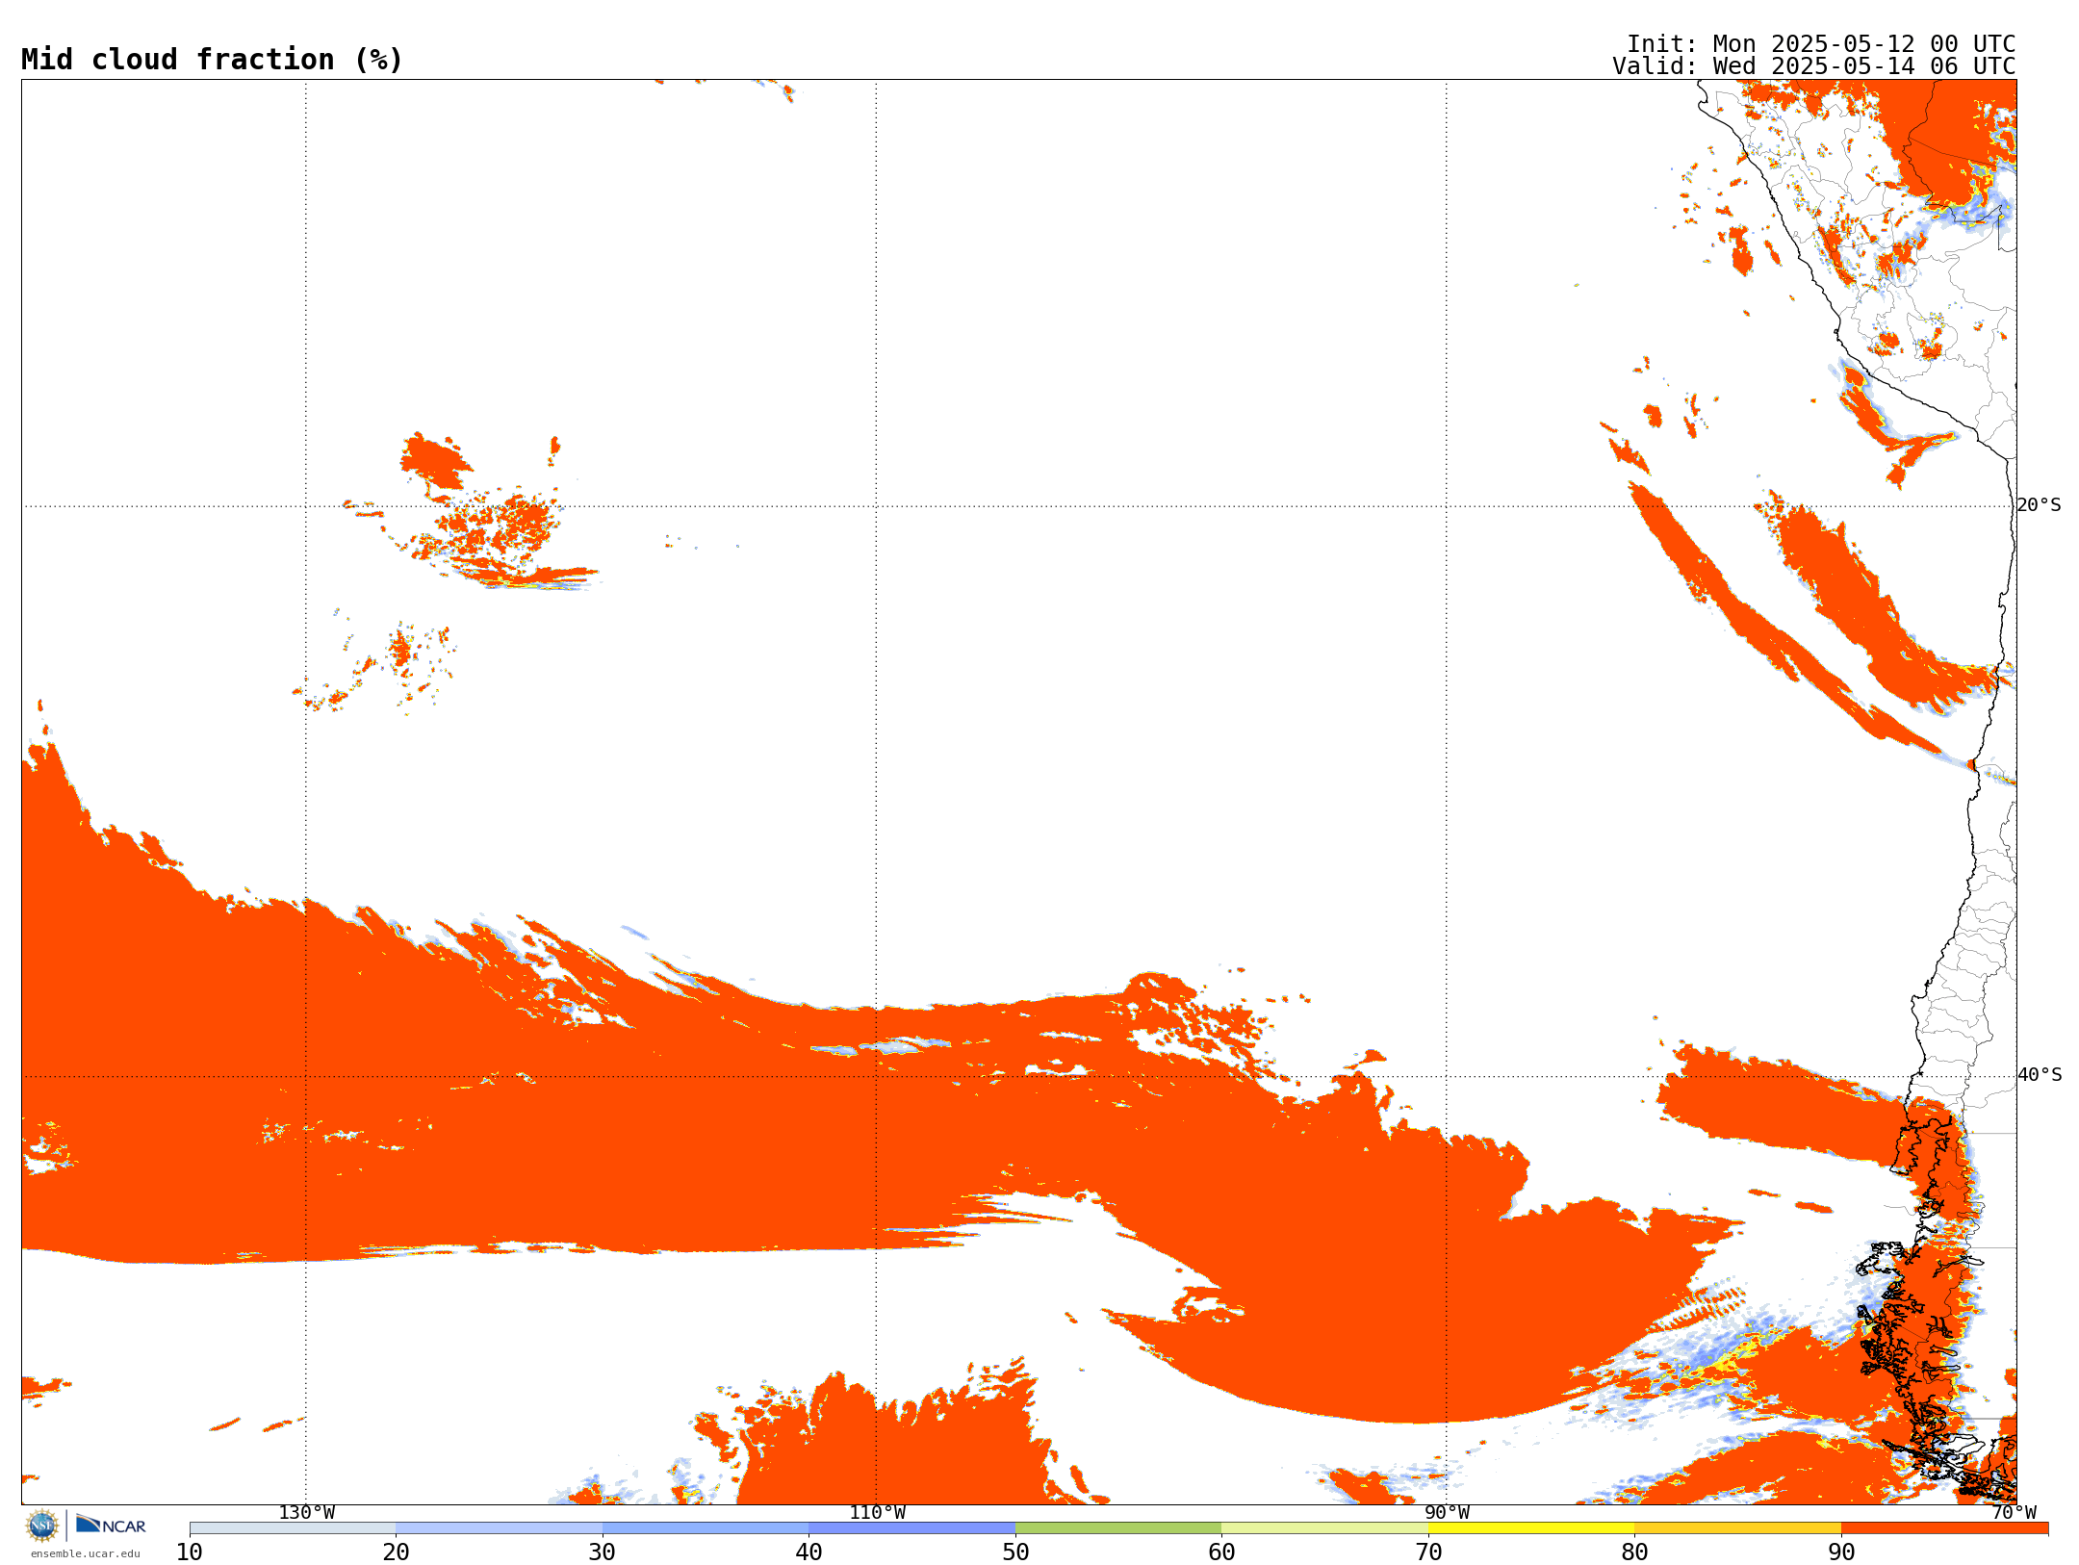The image size is (2079, 1565).
Task: Click the colorbar tick label 30
Action: point(603,1552)
